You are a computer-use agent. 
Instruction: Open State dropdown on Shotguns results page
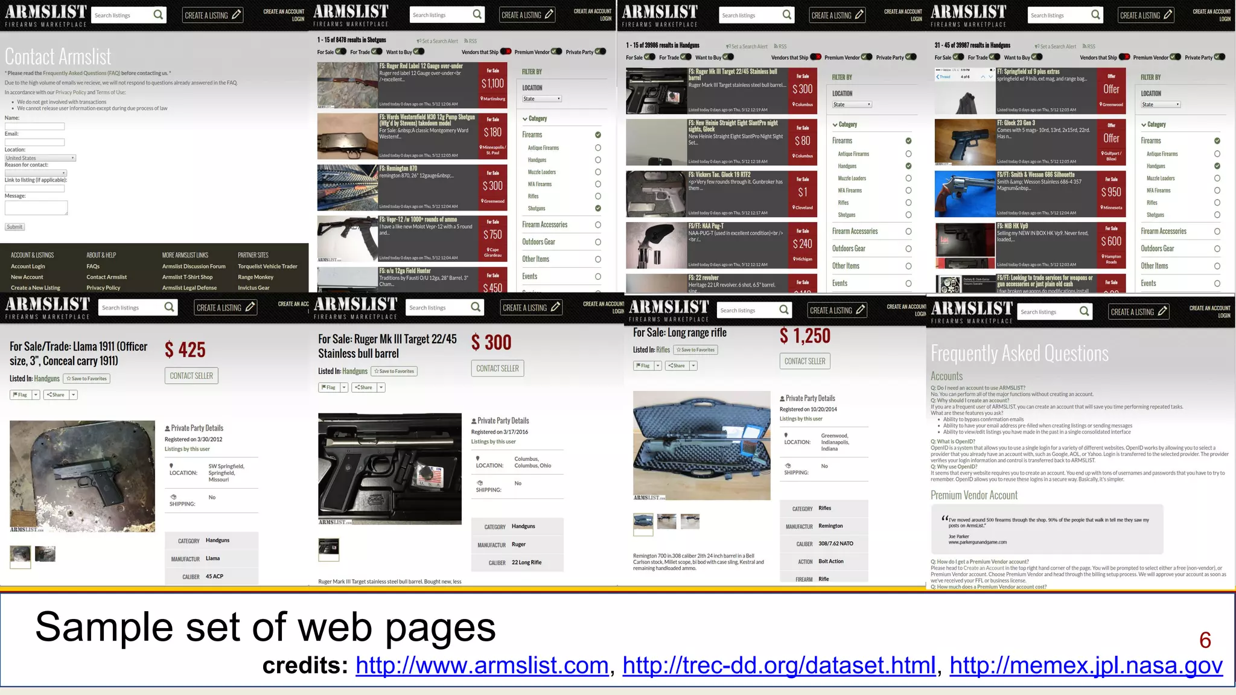click(x=542, y=98)
